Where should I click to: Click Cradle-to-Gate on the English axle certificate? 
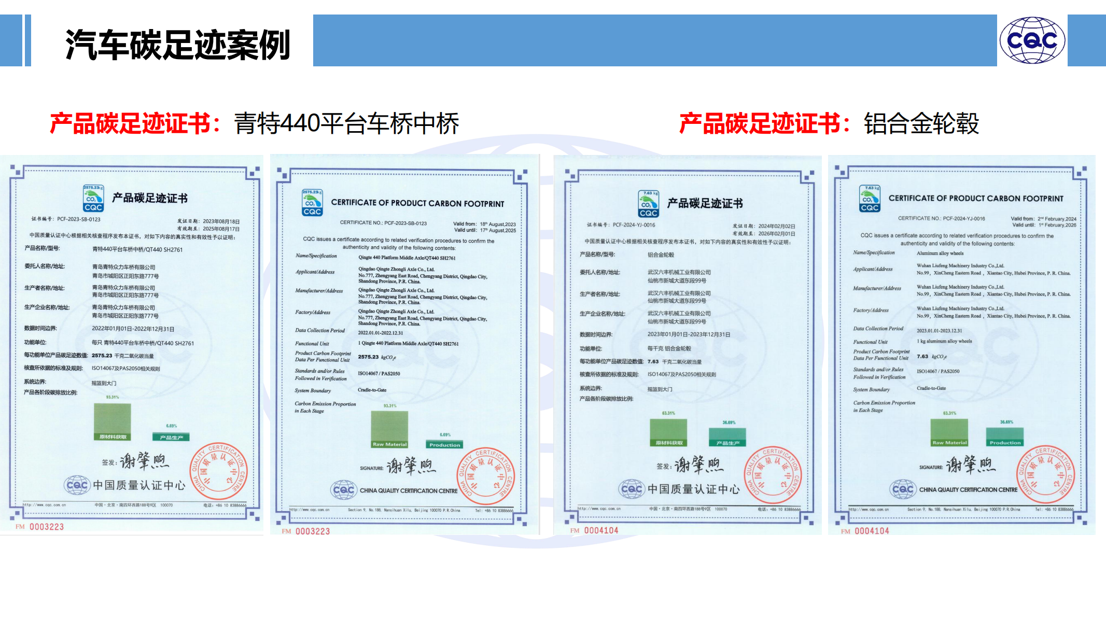click(372, 390)
